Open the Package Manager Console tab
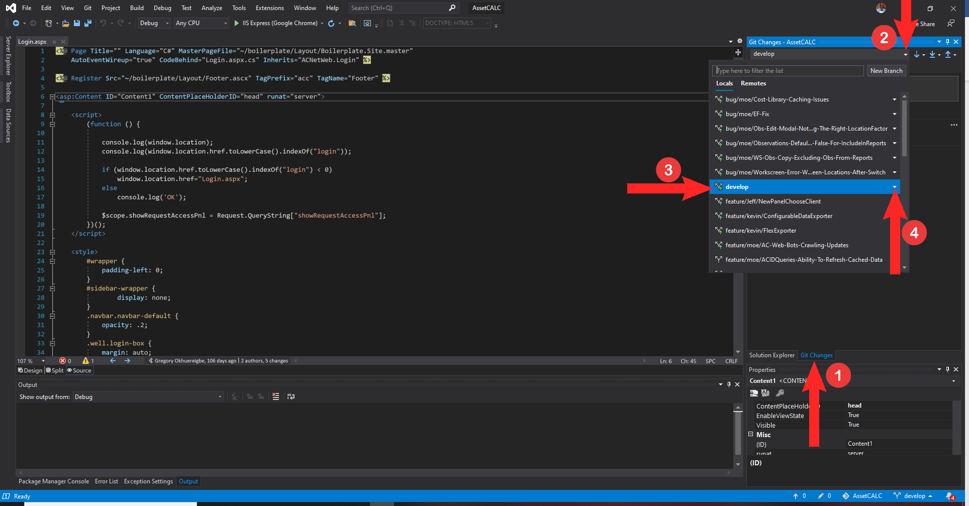This screenshot has width=969, height=506. (x=54, y=481)
